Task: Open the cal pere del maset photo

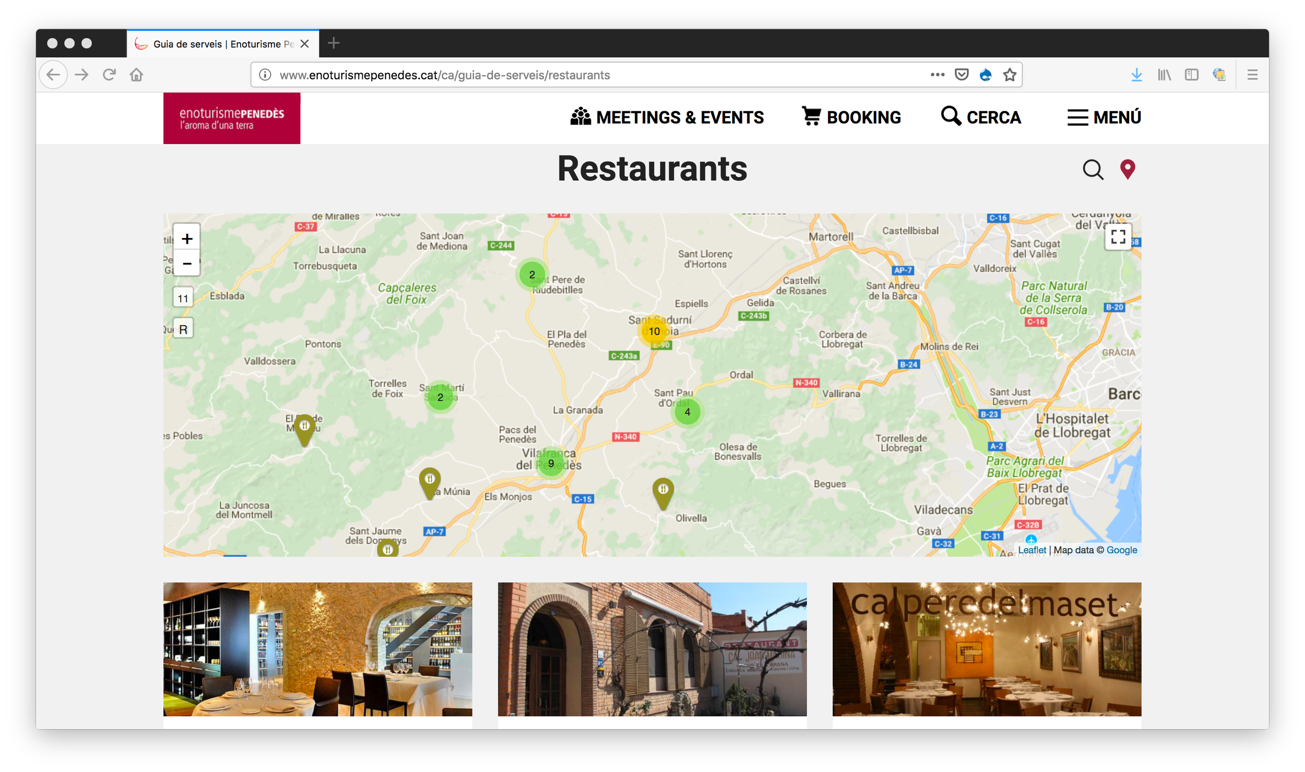Action: pos(987,649)
